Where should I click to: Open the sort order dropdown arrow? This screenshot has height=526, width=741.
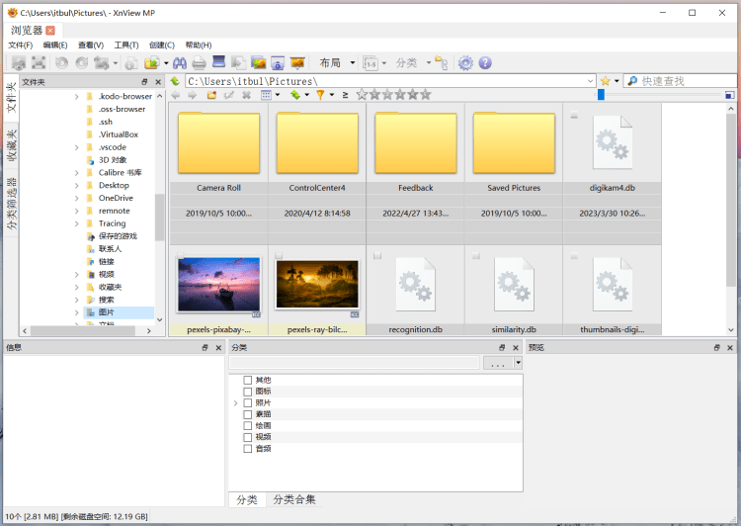click(306, 95)
